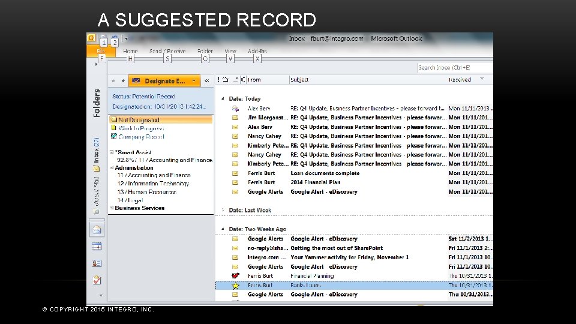Click the replied-mail icon on first Alex Berv row
Image resolution: width=576 pixels, height=324 pixels.
coord(235,109)
